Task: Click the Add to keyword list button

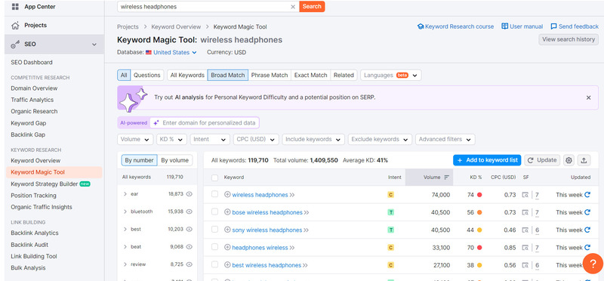Action: coord(487,160)
